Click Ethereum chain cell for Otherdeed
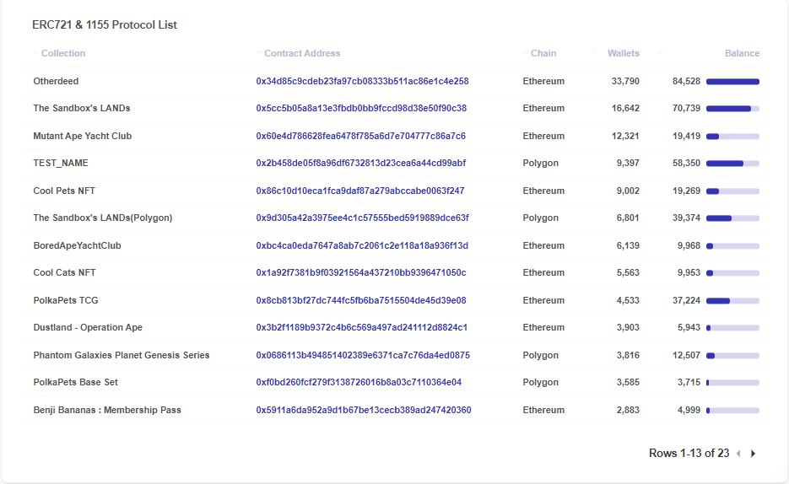Viewport: 789px width, 484px height. click(543, 81)
